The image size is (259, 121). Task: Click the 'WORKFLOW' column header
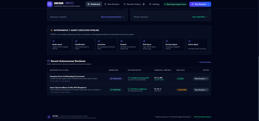113,70
